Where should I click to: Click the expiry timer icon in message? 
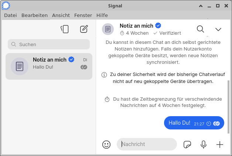coord(209,124)
